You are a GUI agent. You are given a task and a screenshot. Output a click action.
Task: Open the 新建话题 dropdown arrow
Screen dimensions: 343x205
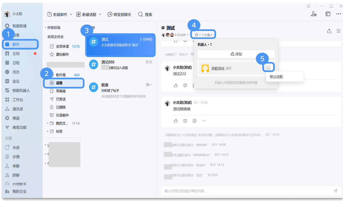[100, 15]
